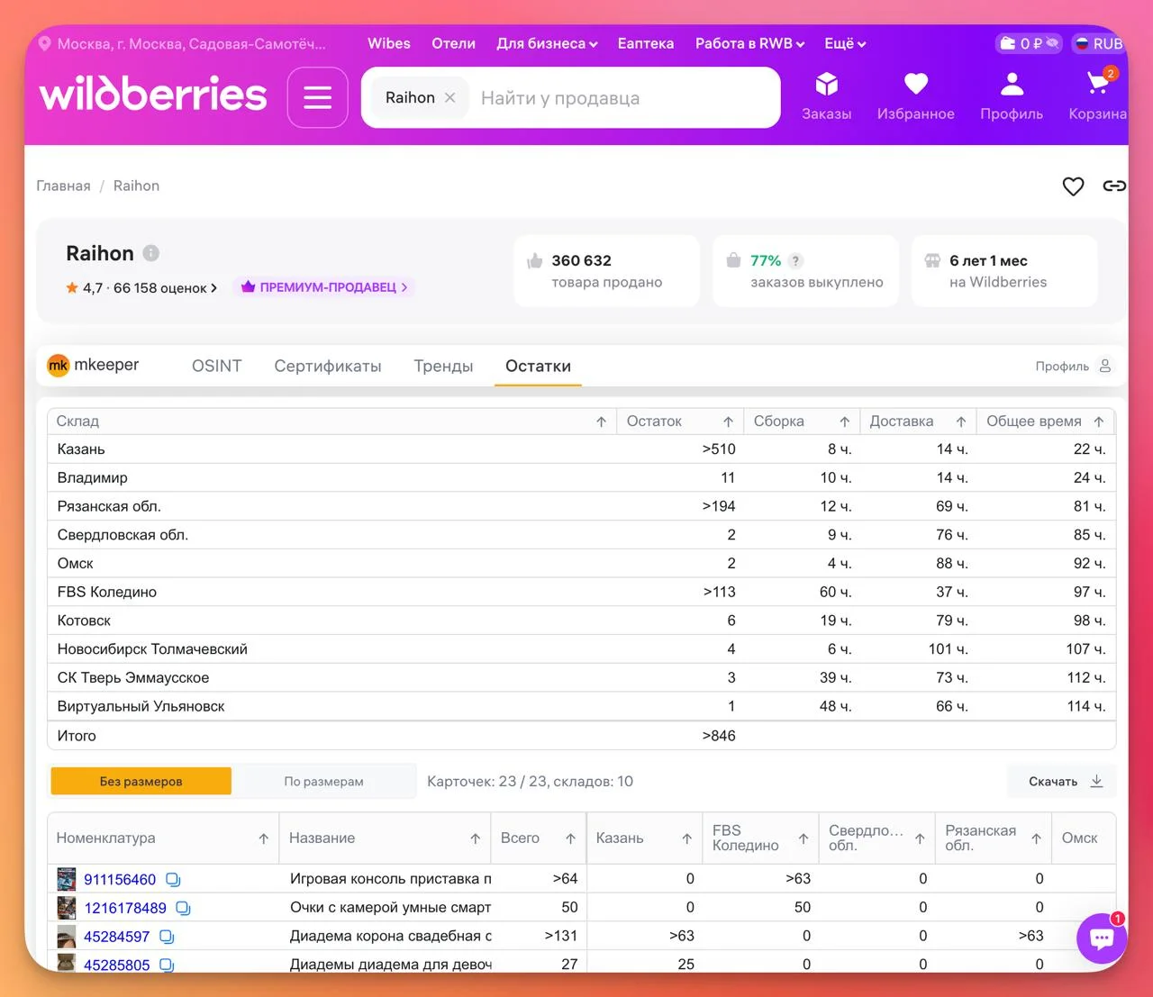Select the Без размеров toggle
Screen dimensions: 1153x997
pos(141,781)
